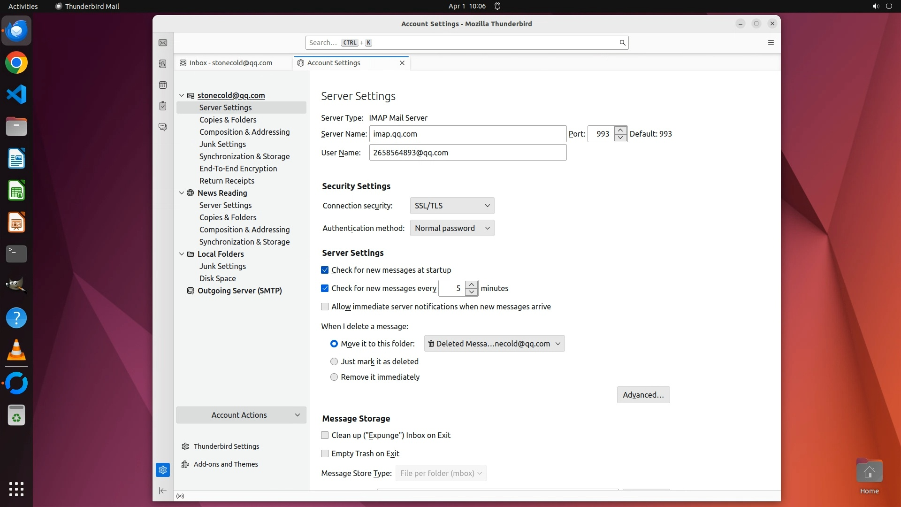This screenshot has height=507, width=901.
Task: Click the Advanced... button
Action: pyautogui.click(x=643, y=395)
